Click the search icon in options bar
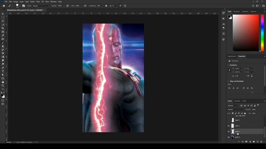The width and height of the screenshot is (266, 149). tap(253, 6)
